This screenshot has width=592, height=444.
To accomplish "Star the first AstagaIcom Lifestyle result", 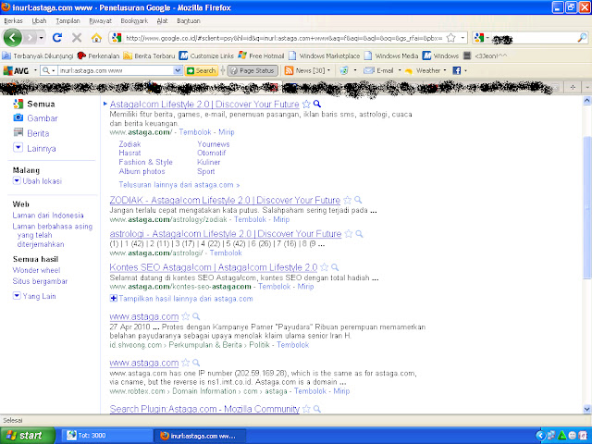I will click(306, 104).
